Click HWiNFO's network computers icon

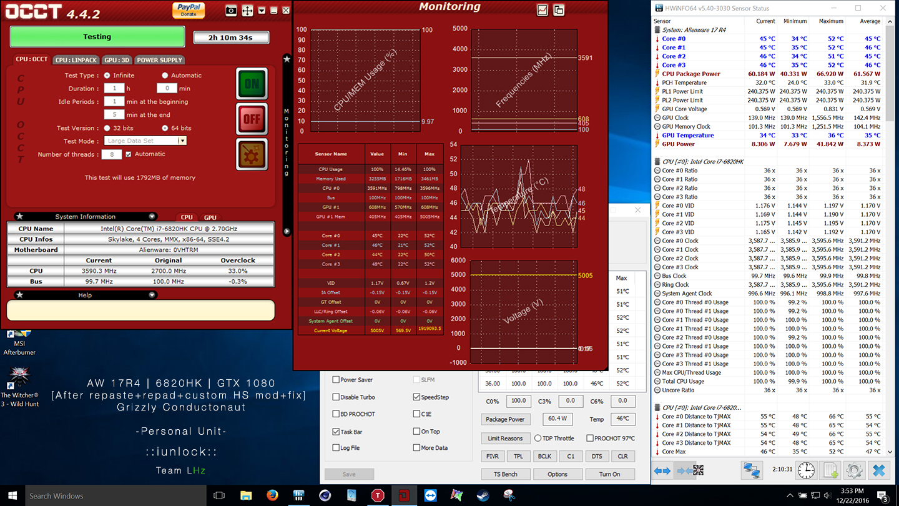(x=752, y=470)
